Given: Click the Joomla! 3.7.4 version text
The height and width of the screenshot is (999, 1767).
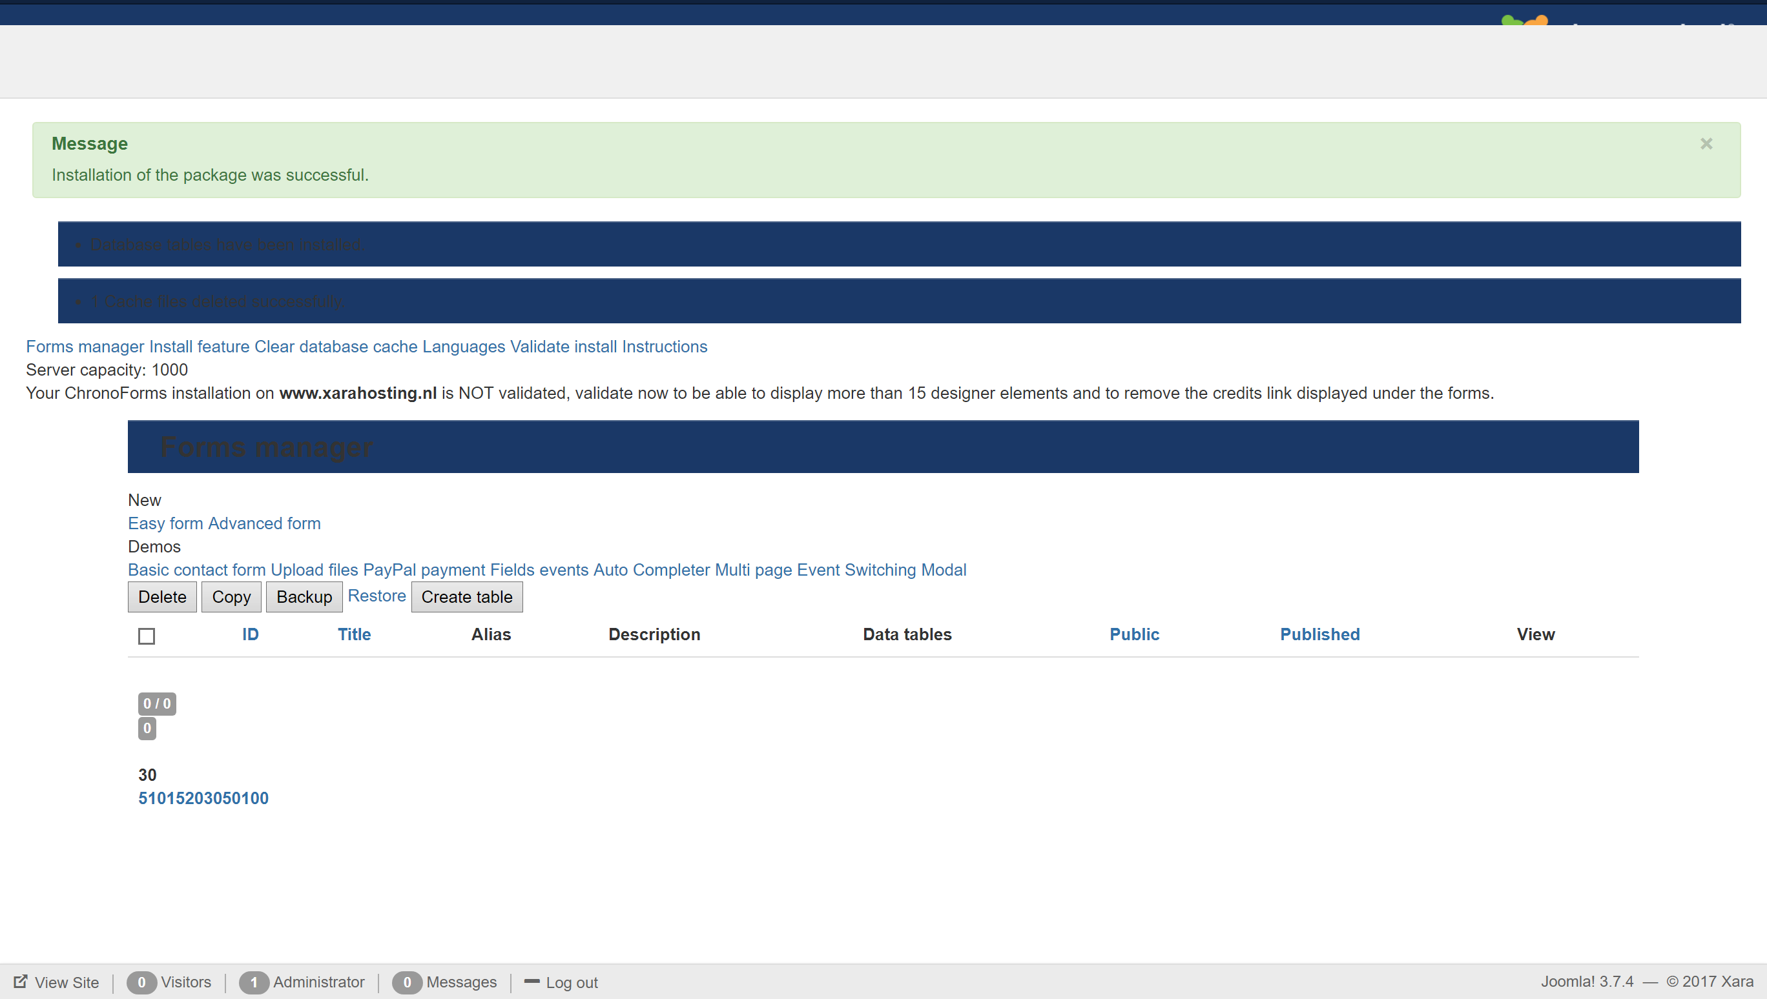Looking at the screenshot, I should 1586,982.
